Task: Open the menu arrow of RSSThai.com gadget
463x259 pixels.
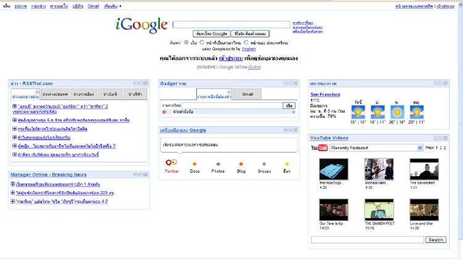Action: tap(136, 83)
